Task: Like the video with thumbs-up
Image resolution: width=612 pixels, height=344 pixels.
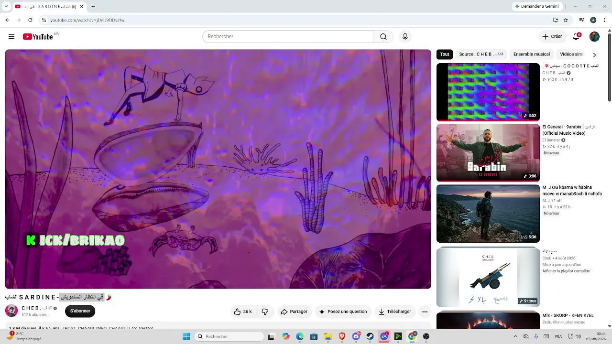Action: 243,312
